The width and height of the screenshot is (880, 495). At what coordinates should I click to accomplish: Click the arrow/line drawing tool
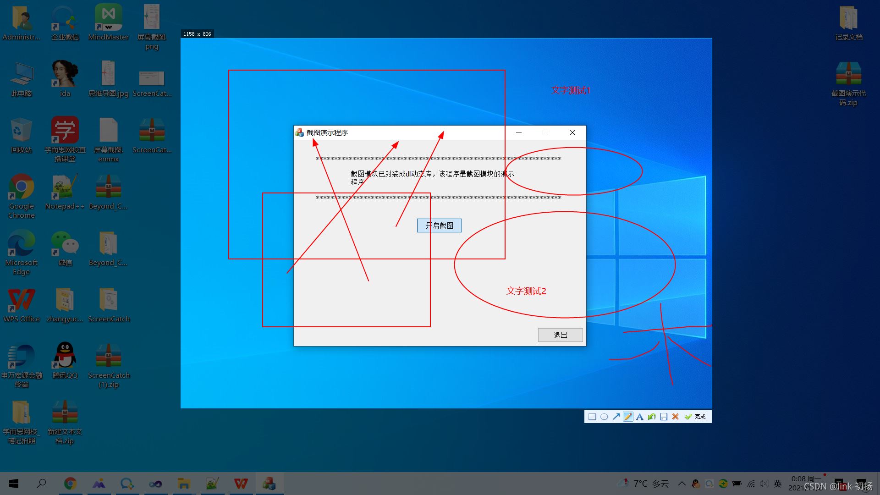tap(616, 416)
